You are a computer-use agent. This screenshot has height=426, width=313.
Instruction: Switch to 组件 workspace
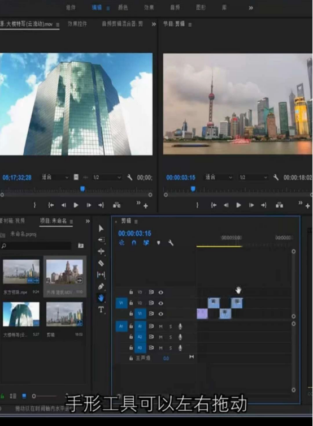point(71,7)
